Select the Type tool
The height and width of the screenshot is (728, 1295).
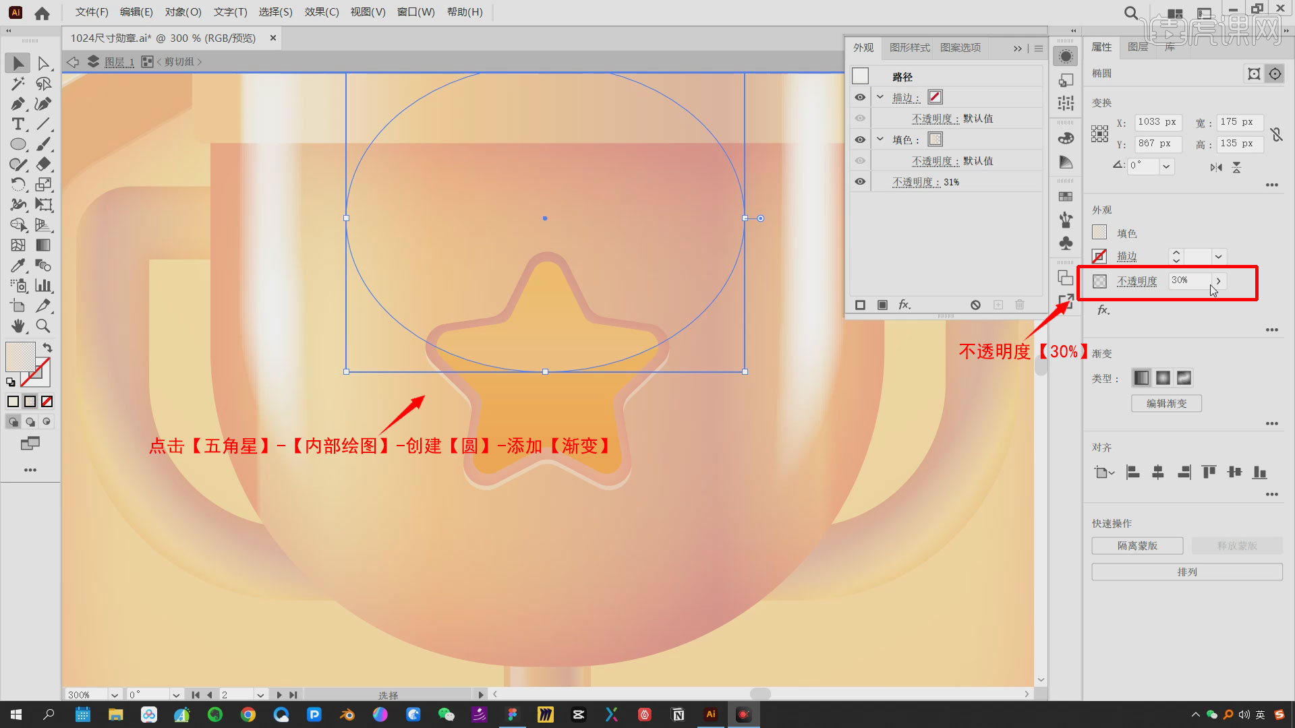click(x=18, y=124)
